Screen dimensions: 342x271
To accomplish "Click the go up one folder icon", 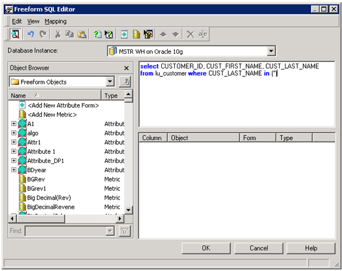I will coord(125,82).
